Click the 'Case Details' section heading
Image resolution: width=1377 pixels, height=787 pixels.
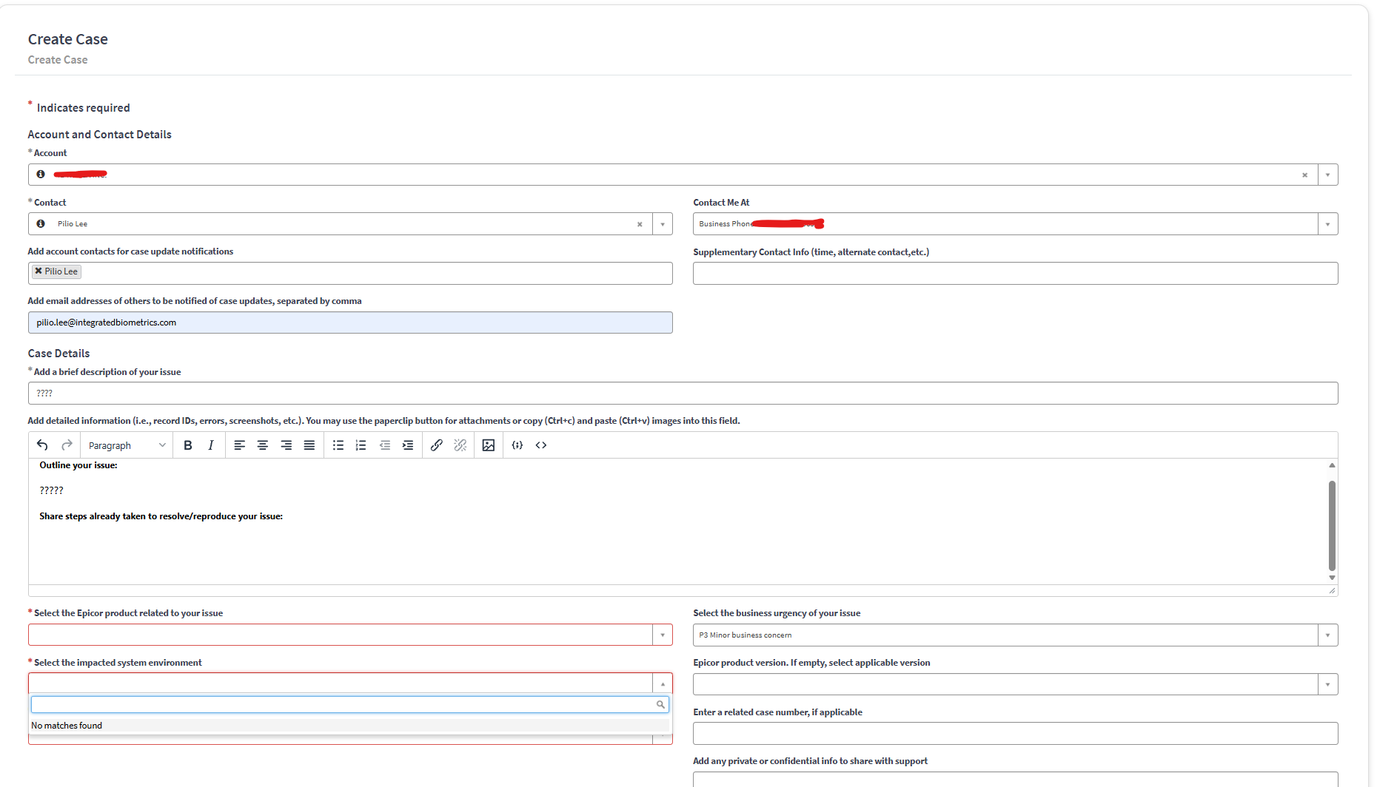click(59, 354)
